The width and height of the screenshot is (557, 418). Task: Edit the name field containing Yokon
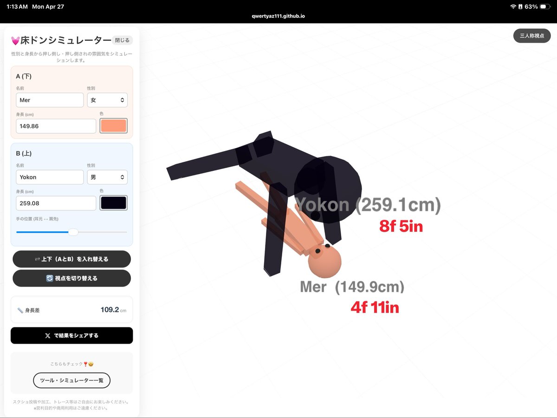click(50, 177)
